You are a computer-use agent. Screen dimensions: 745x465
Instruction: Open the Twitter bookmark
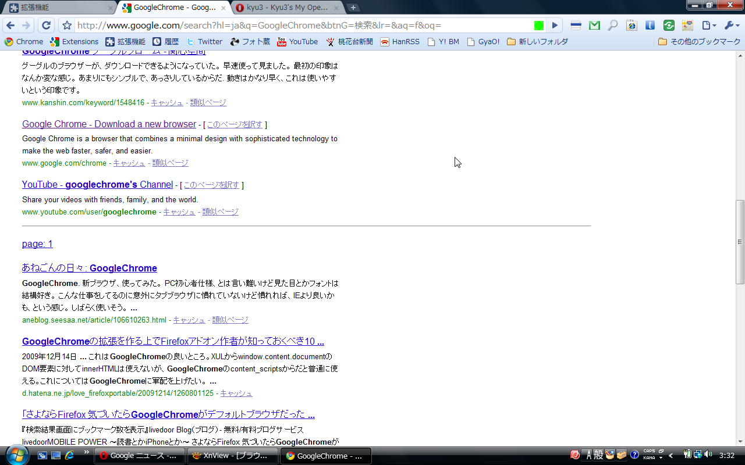[x=204, y=42]
